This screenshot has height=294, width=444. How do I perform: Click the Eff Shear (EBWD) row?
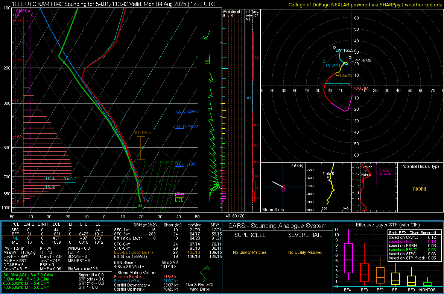[168, 256]
